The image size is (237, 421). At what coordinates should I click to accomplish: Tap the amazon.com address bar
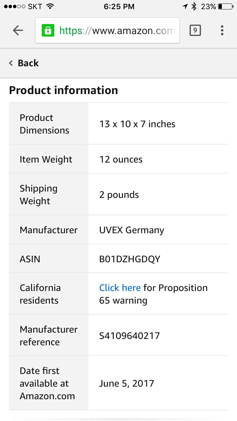tap(117, 30)
